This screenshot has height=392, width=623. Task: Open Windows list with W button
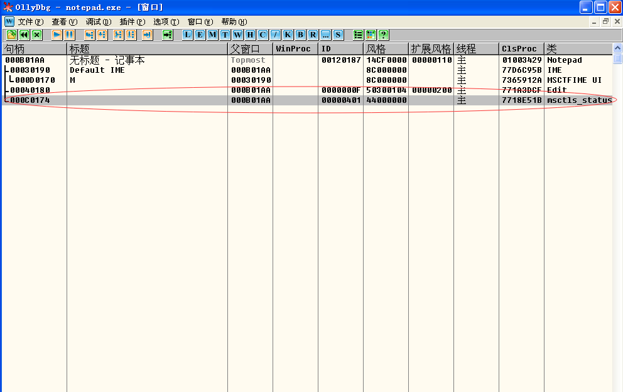pyautogui.click(x=237, y=35)
